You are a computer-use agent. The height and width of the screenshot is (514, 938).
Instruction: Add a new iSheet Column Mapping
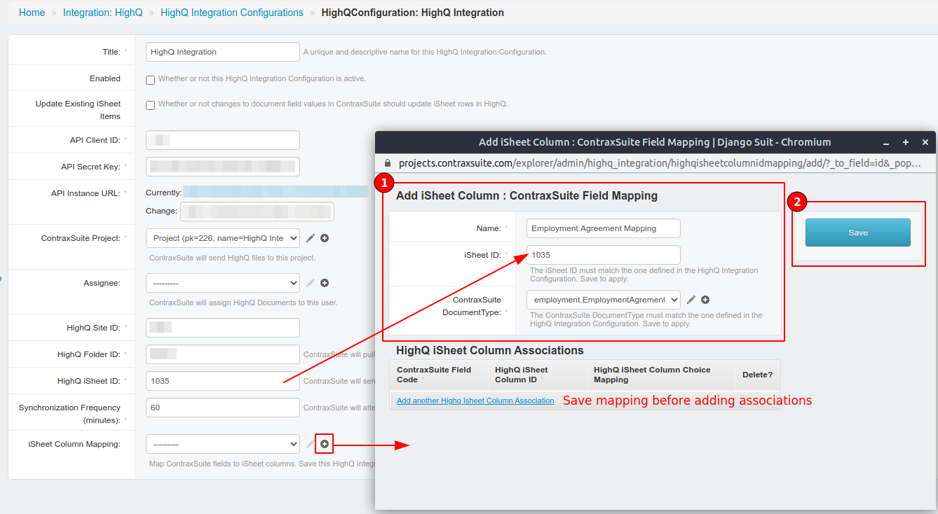[325, 444]
